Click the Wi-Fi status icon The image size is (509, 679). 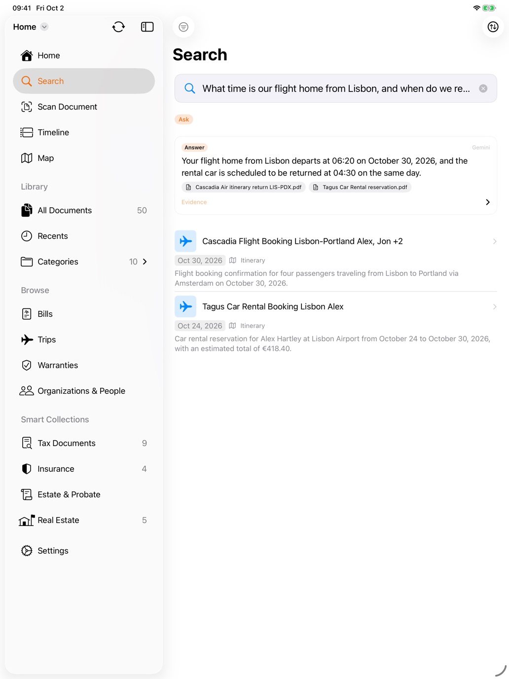click(476, 8)
